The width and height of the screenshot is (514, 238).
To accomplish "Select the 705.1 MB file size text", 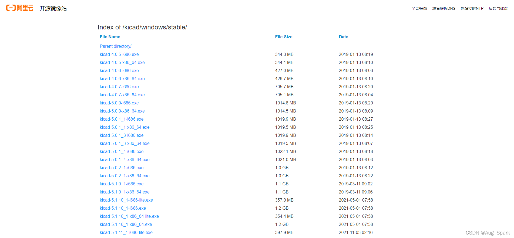I will coord(284,95).
